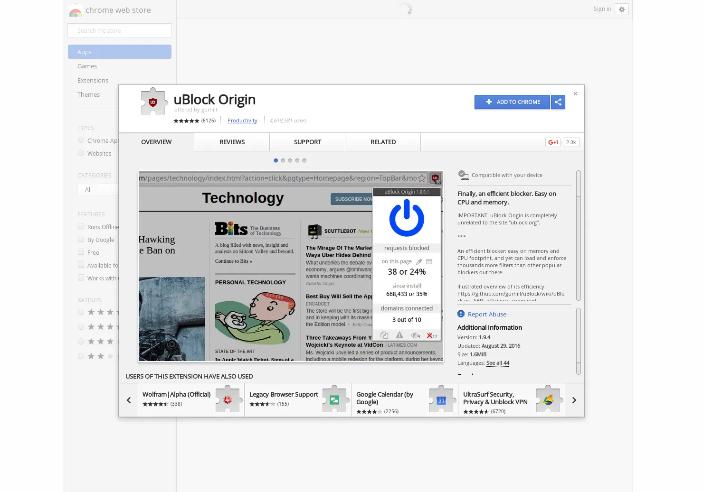
Task: Click the Wolfram Alpha extension icon
Action: pos(228,400)
